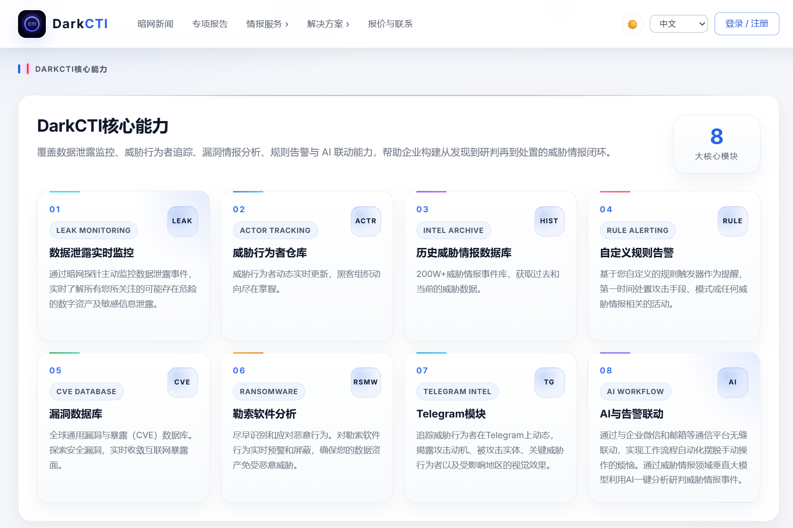This screenshot has width=793, height=528.
Task: Click the DarkCTI logo icon
Action: tap(31, 24)
